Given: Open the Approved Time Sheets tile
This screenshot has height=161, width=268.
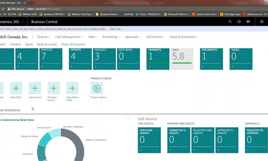Looking at the screenshot, I should pos(227,140).
